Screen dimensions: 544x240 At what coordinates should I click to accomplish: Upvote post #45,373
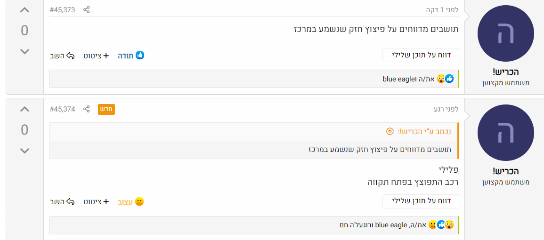click(24, 10)
